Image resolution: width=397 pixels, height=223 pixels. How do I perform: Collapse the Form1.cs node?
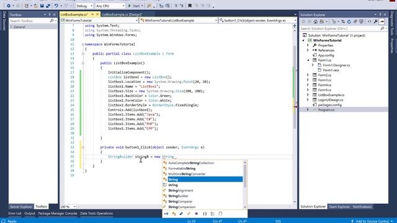tap(308, 60)
